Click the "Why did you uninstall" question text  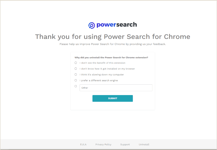pos(111,57)
